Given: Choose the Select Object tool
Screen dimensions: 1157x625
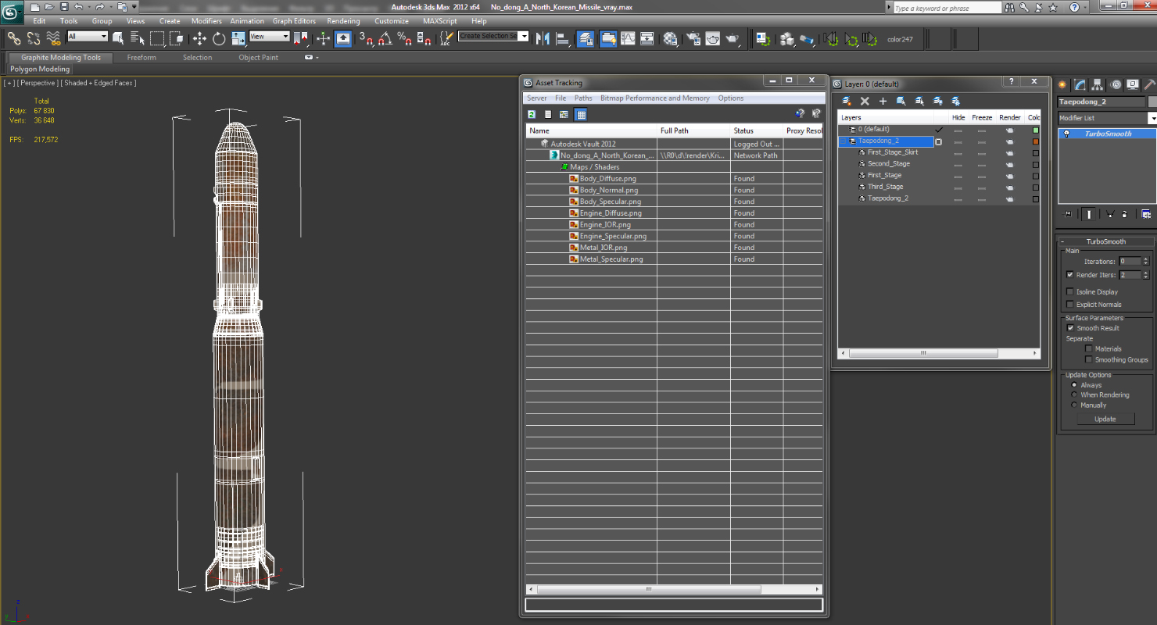Looking at the screenshot, I should tap(118, 38).
